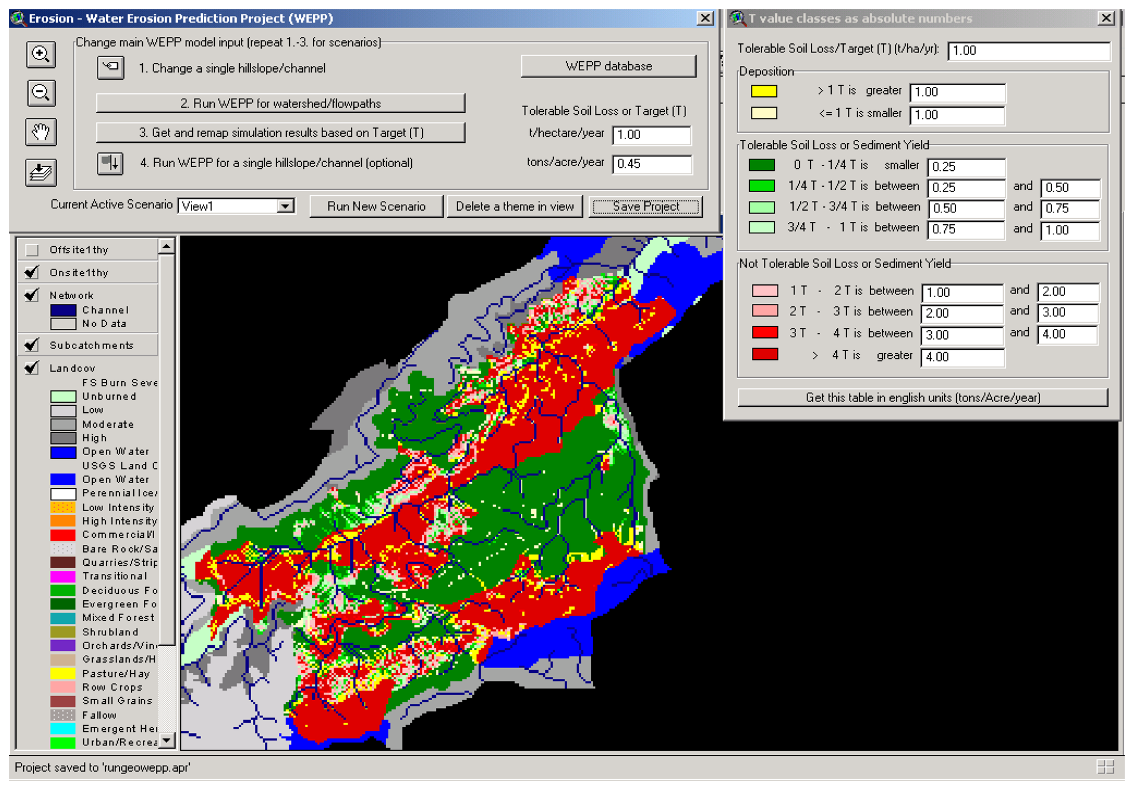Click the t/hectare/year input field

[651, 135]
